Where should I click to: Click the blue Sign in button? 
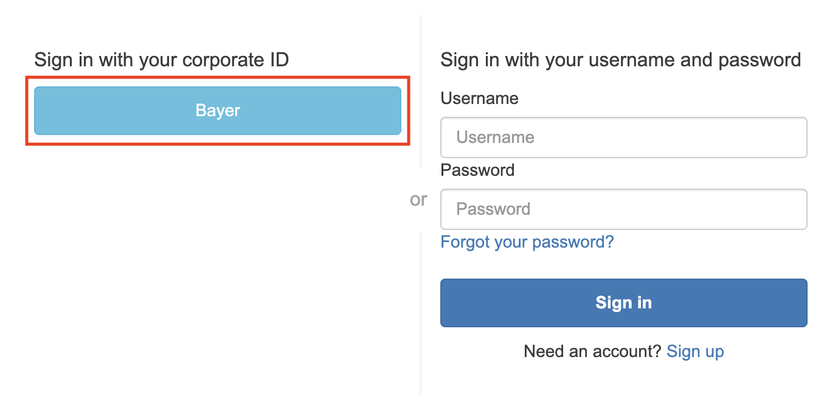(x=623, y=303)
